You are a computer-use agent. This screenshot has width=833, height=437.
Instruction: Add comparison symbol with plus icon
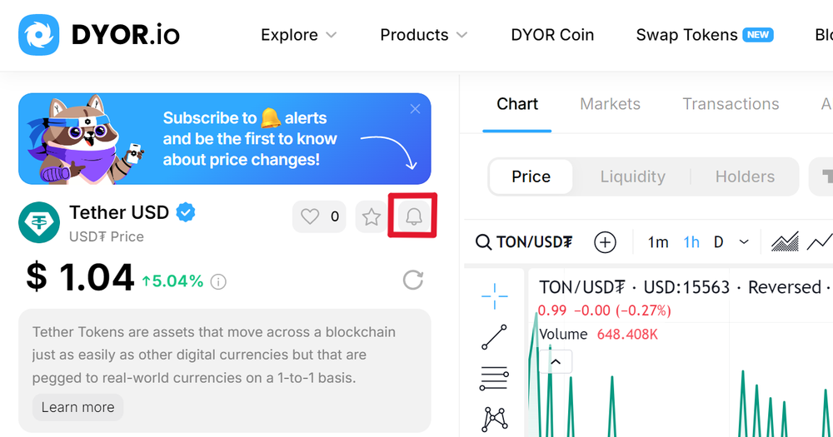click(x=605, y=242)
